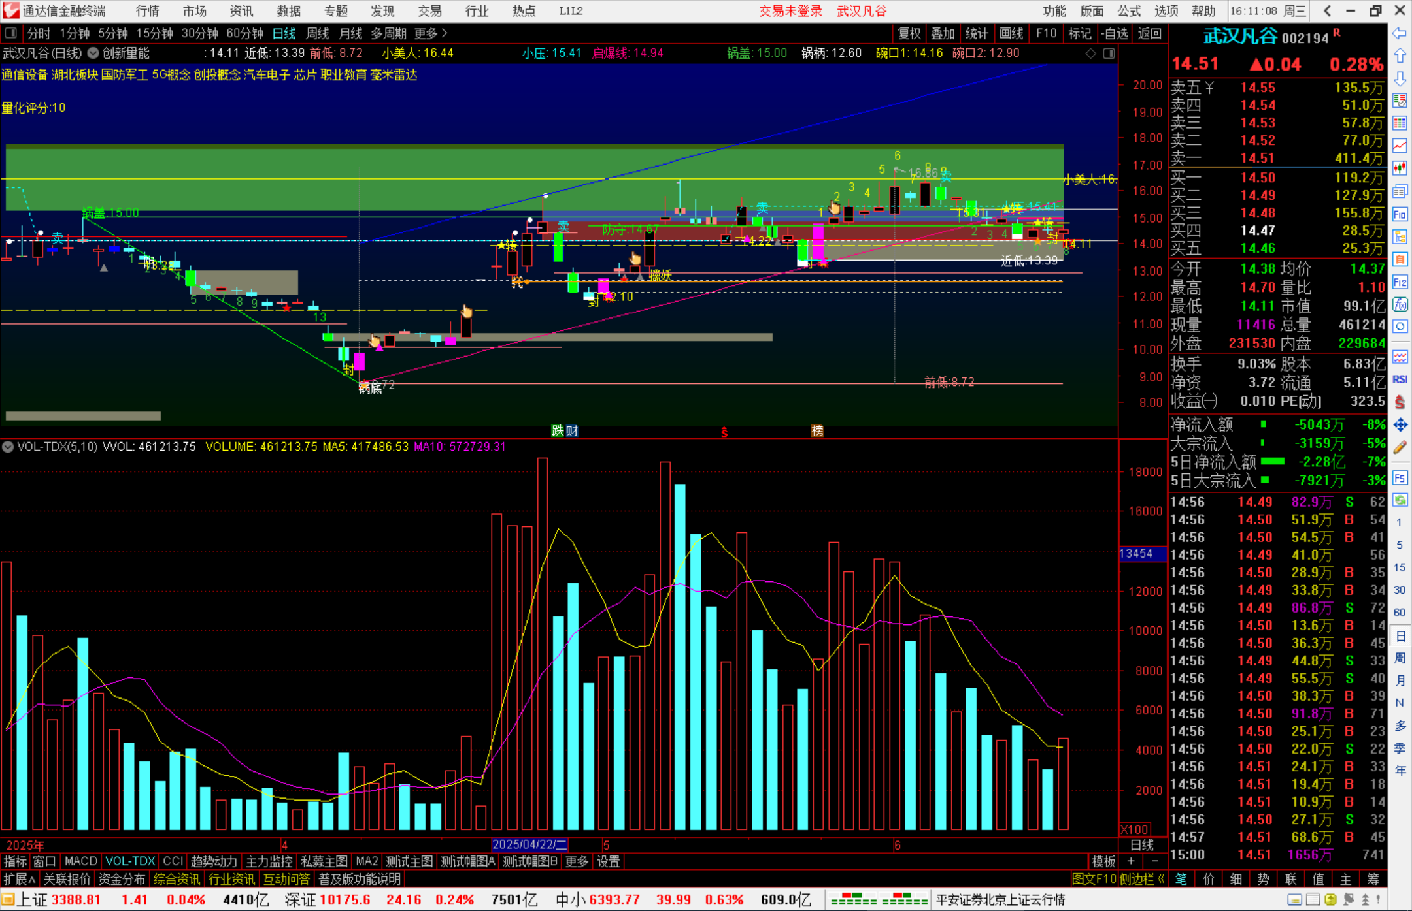Click the back arrow in the title bar
Viewport: 1412px width, 911px height.
point(1327,10)
